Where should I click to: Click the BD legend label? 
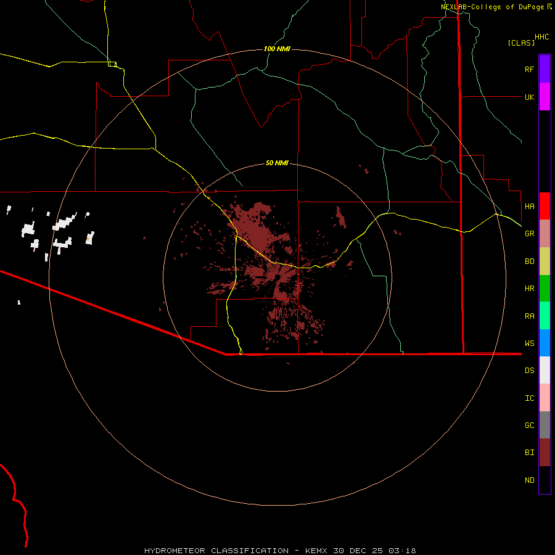(x=529, y=261)
